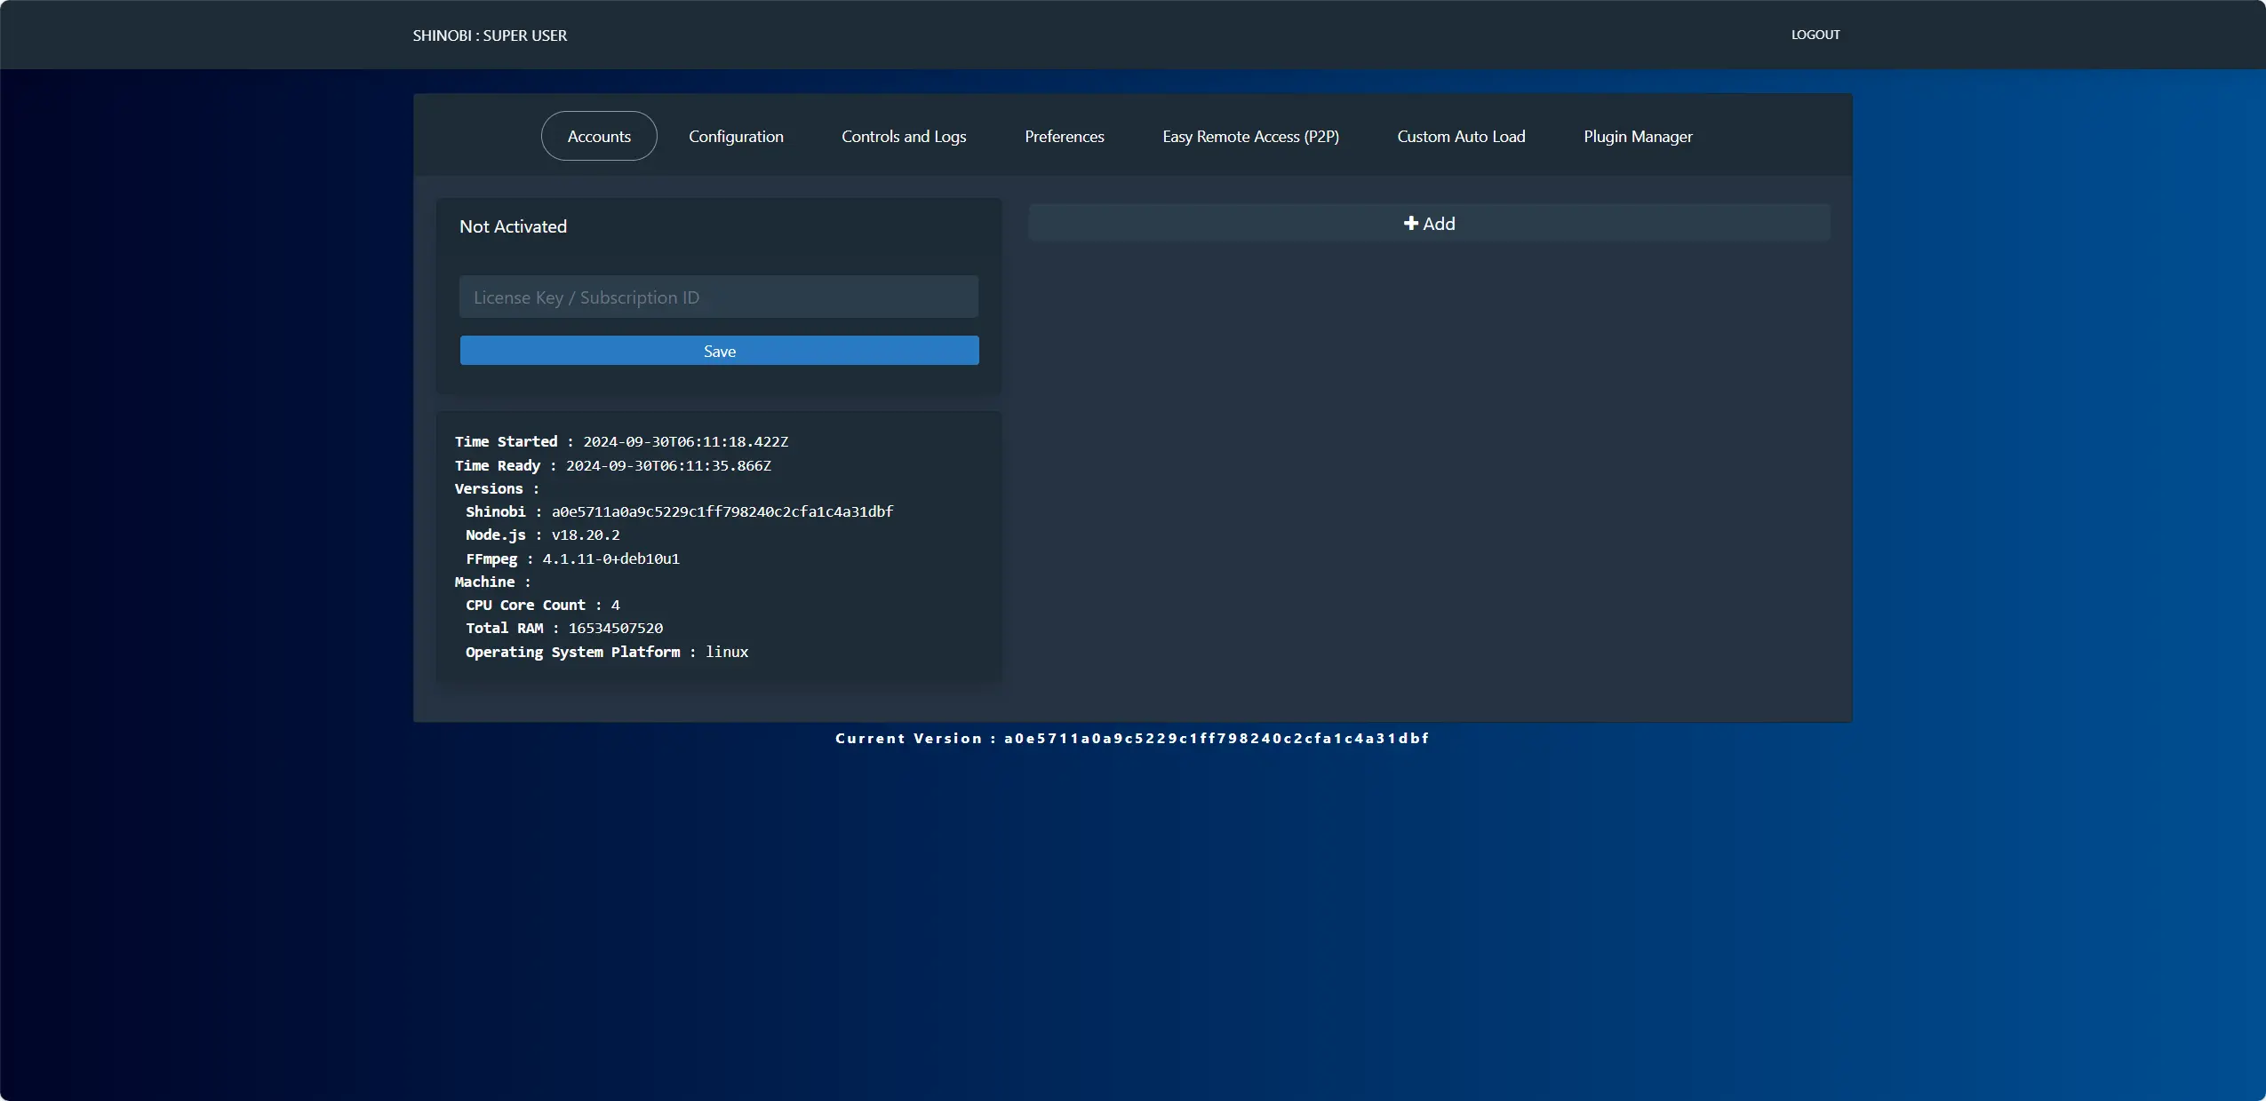Switch to the Configuration tab
This screenshot has width=2266, height=1101.
point(736,136)
